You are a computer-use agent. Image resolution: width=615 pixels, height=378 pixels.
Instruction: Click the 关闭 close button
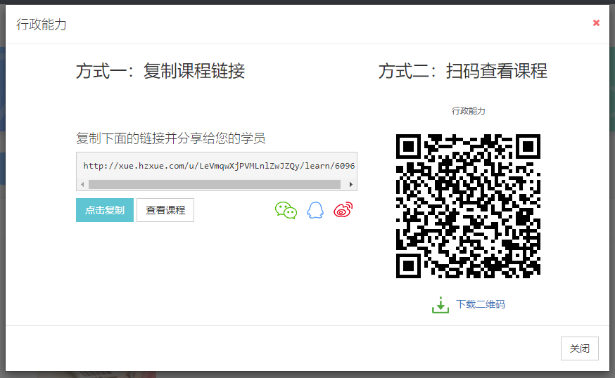(580, 348)
